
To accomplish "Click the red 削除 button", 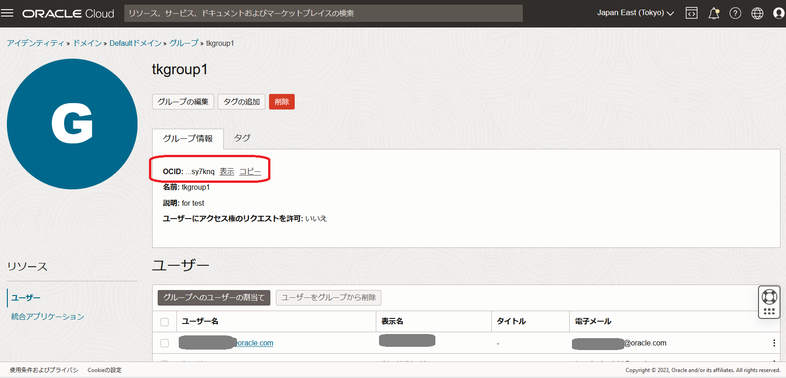I will (x=282, y=102).
